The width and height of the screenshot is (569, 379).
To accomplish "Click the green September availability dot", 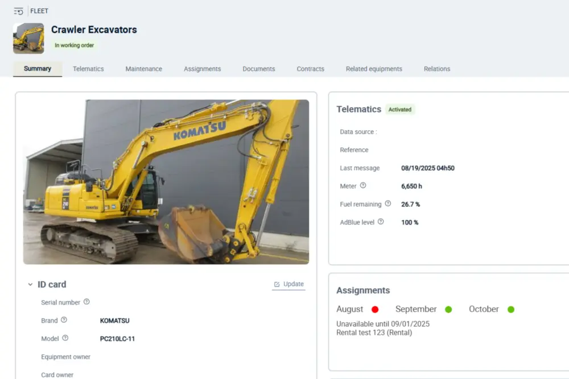I will point(448,310).
